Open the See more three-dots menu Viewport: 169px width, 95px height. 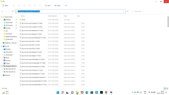[66, 6]
